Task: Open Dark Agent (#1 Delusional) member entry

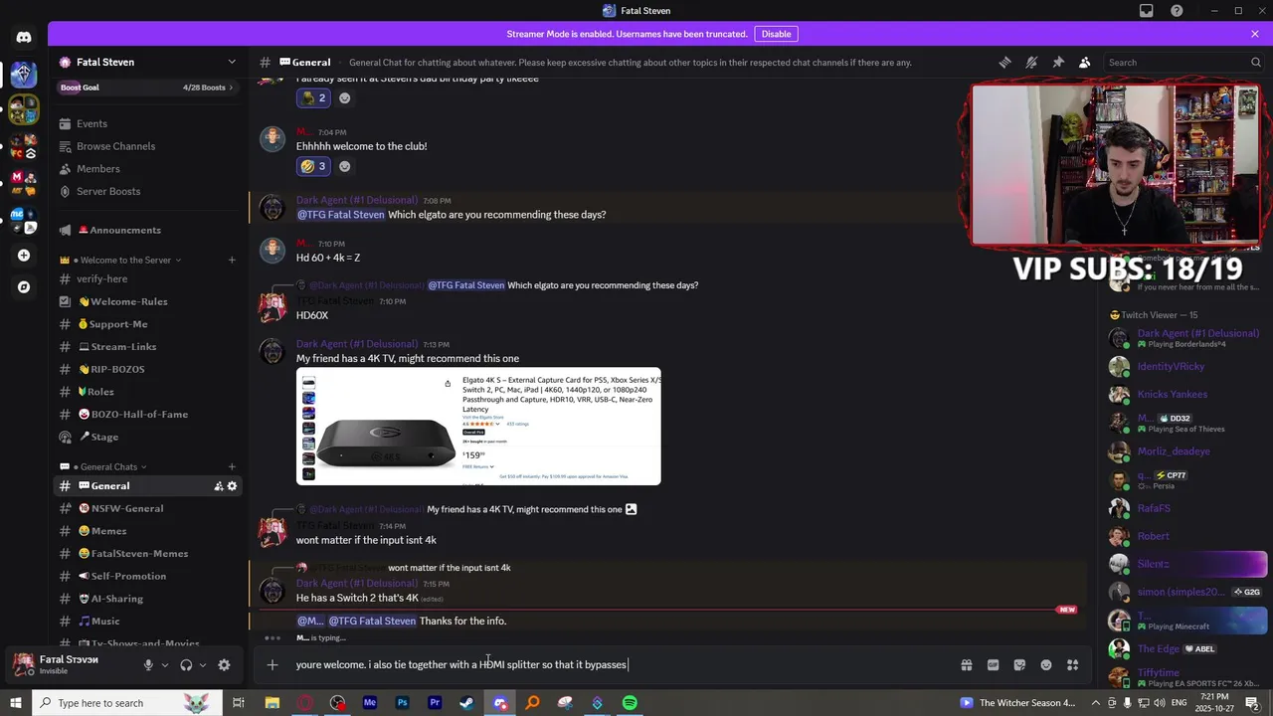Action: pos(1186,338)
